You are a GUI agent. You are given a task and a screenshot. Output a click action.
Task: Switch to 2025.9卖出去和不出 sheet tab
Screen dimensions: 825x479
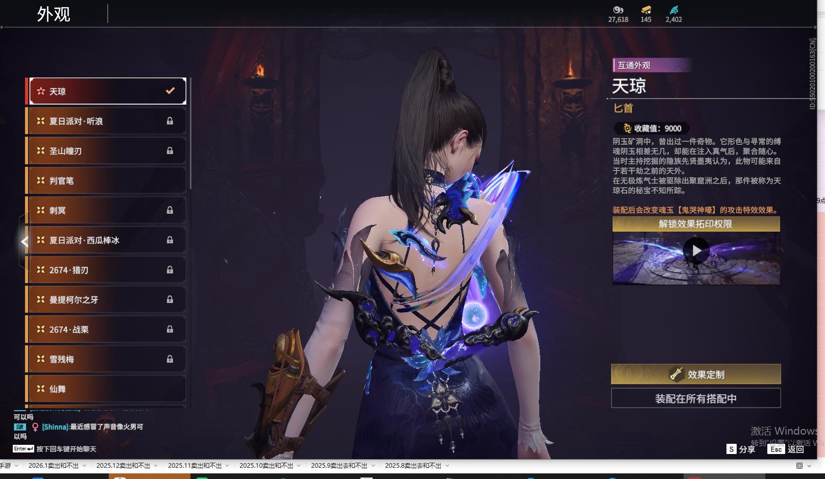tap(339, 466)
